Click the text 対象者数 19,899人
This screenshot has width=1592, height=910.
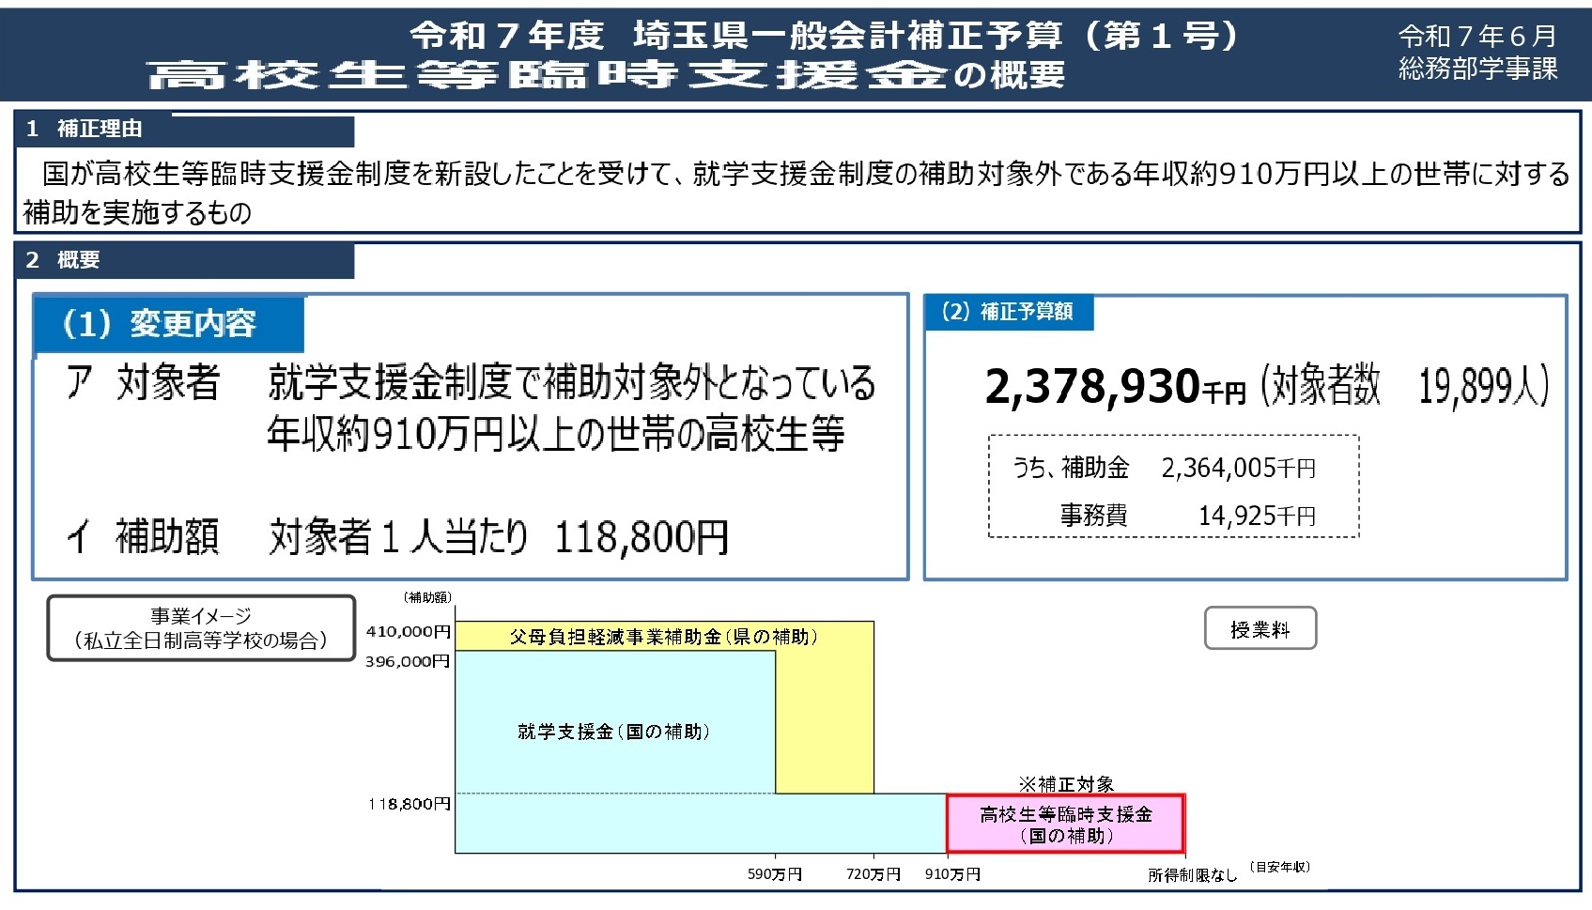1404,384
